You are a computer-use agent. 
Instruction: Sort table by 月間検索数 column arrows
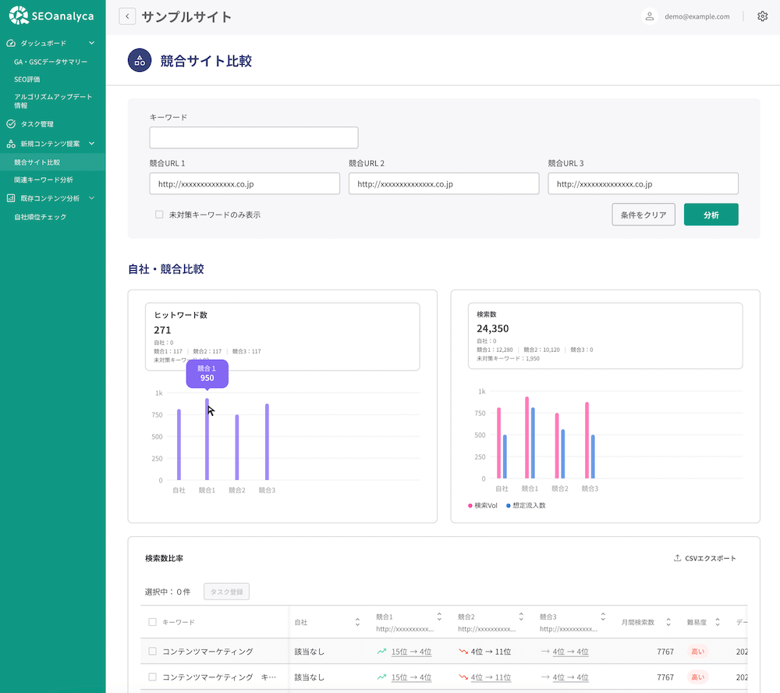tap(668, 622)
